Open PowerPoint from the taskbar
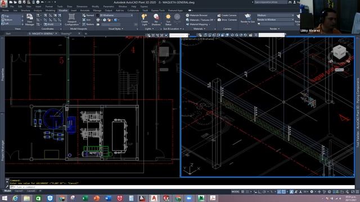 pos(96,198)
